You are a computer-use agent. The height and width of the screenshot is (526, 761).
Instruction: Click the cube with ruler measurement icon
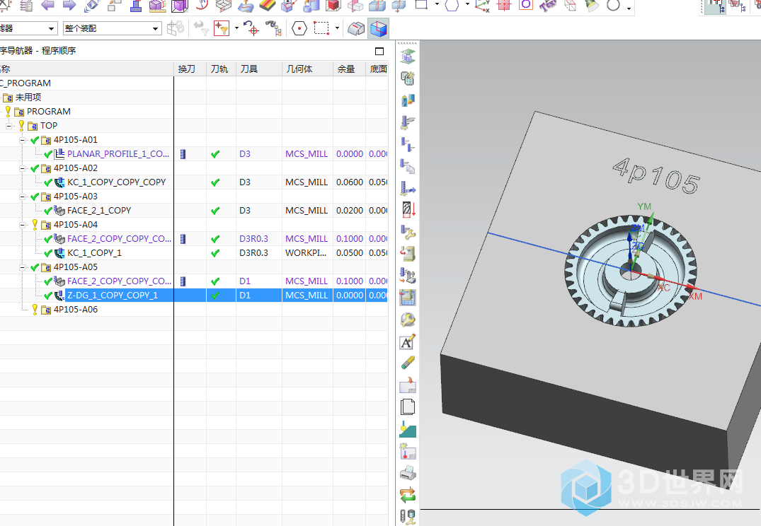158,6
